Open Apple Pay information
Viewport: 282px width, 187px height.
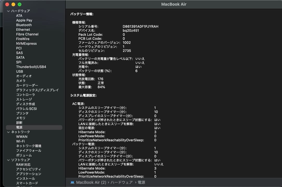(x=24, y=20)
